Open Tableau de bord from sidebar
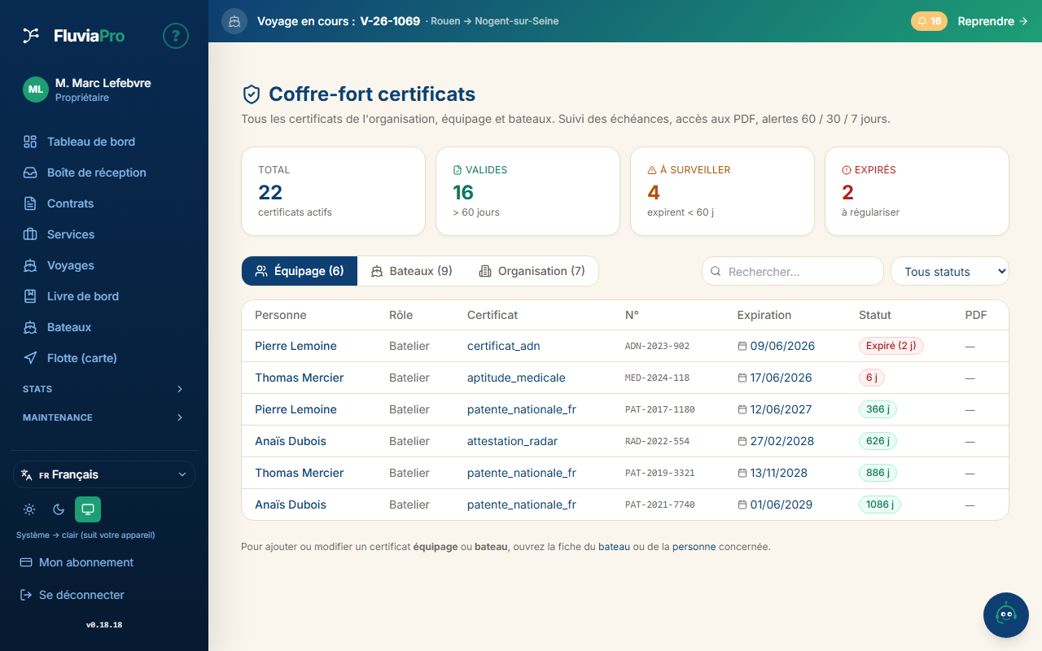 104,142
